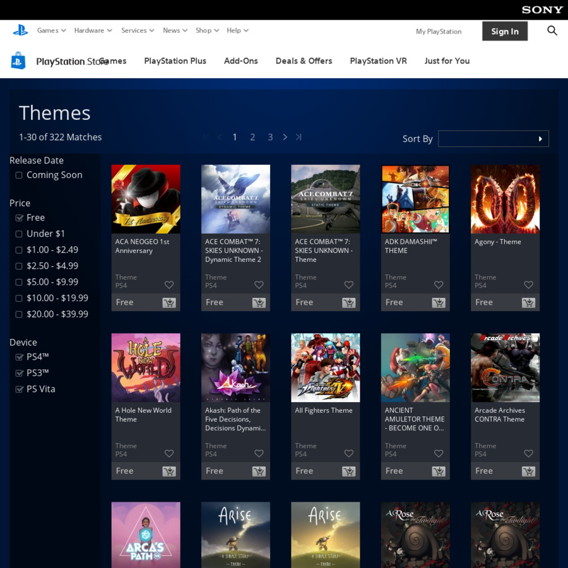Viewport: 568px width, 568px height.
Task: Open the ADK DAMASHII theme cover image
Action: pyautogui.click(x=415, y=199)
